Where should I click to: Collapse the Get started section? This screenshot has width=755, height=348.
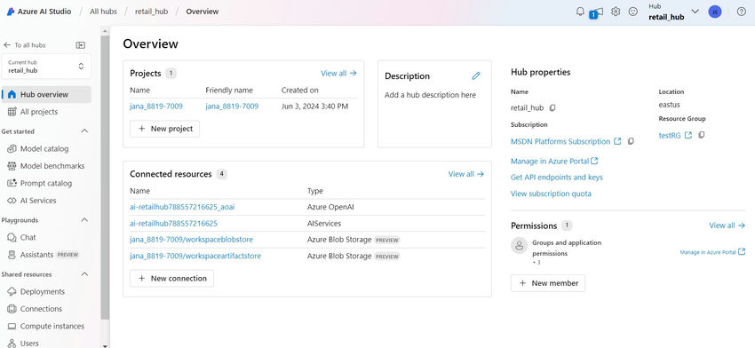pos(84,130)
